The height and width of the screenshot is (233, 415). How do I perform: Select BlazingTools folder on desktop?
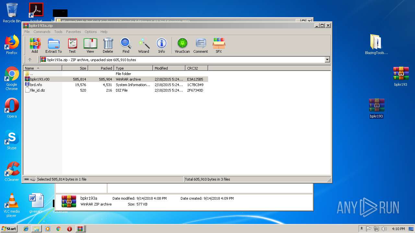tap(376, 44)
